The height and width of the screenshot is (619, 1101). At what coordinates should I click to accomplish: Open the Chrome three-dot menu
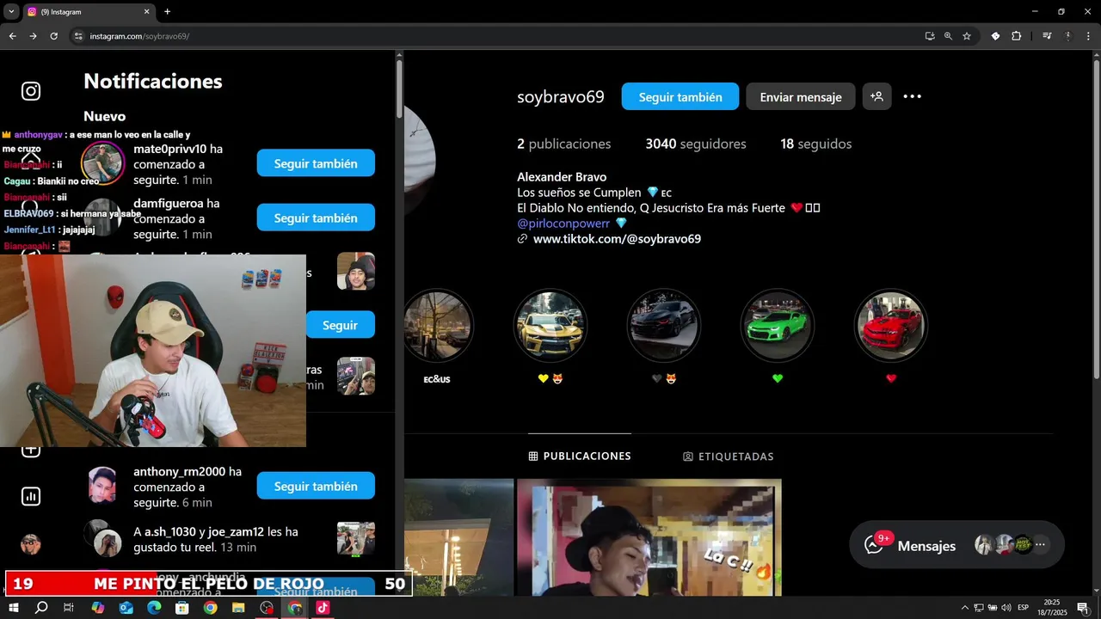1088,36
